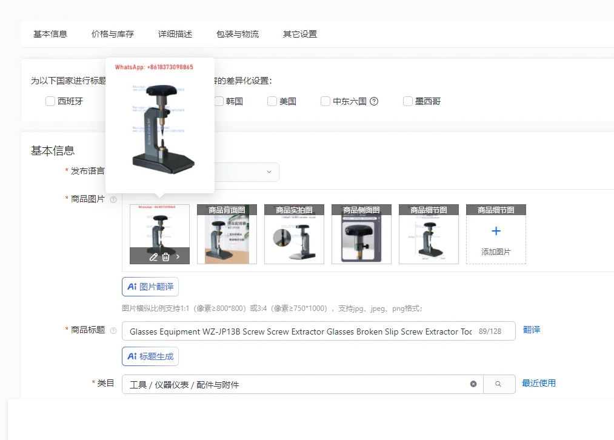
Task: Click the large preview image popup
Action: pyautogui.click(x=160, y=125)
